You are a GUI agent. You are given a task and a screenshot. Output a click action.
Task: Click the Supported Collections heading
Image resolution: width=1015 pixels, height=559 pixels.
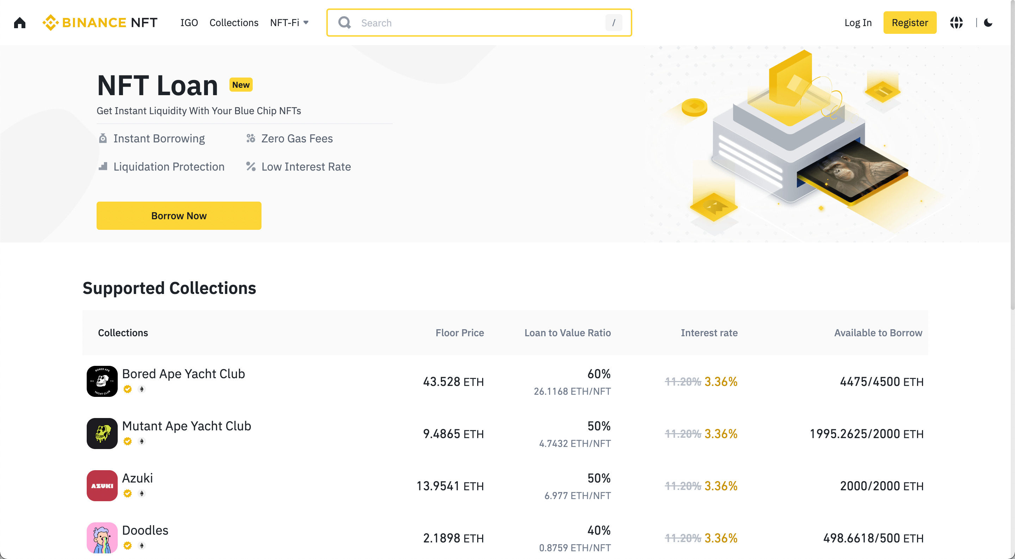(170, 288)
